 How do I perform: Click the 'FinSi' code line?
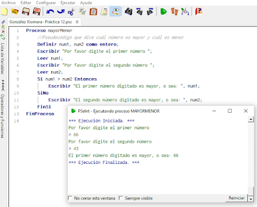tap(44, 107)
